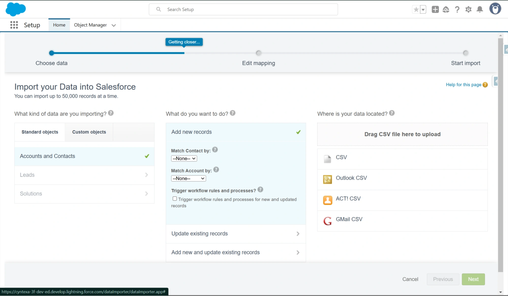Enable Trigger workflow rules checkbox
Image resolution: width=508 pixels, height=296 pixels.
(175, 199)
